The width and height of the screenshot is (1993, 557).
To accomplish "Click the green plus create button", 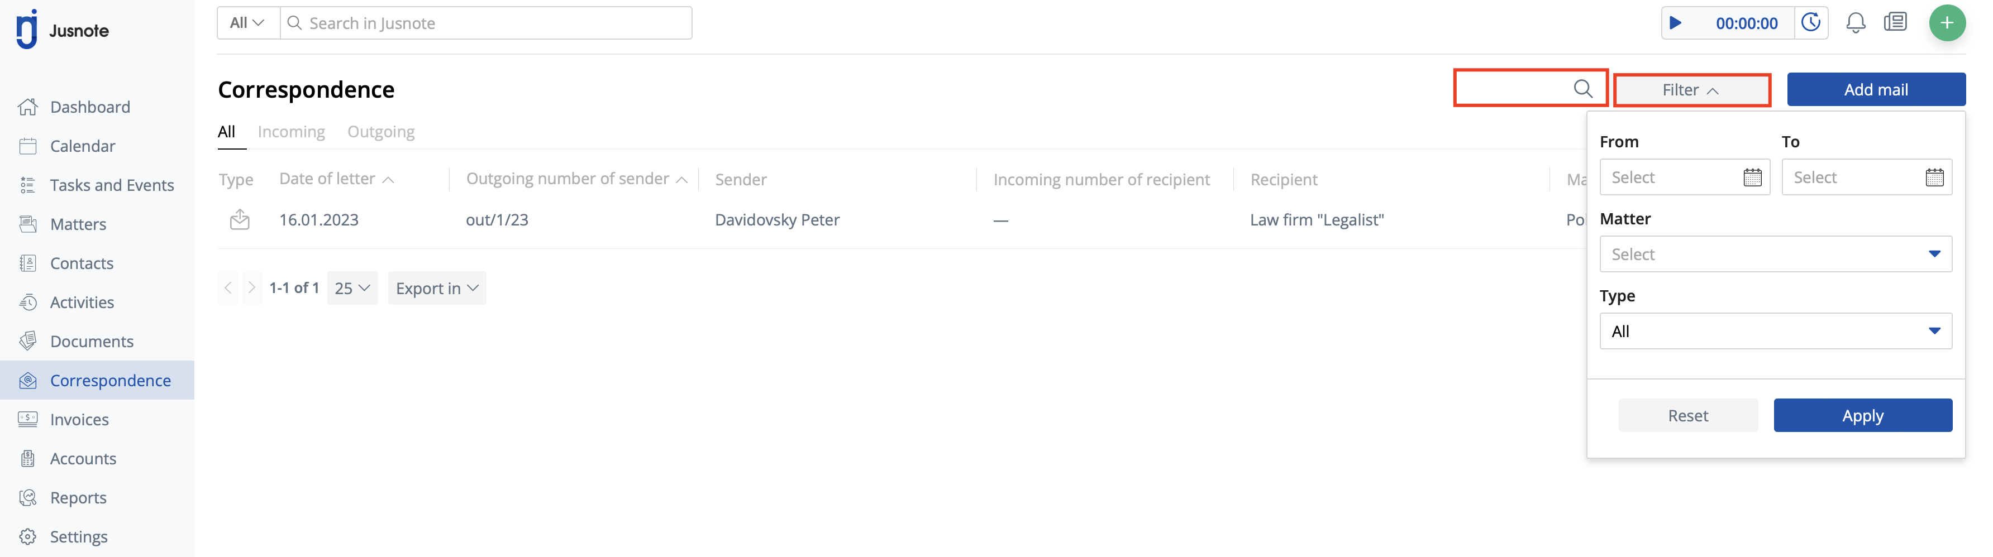I will (1947, 23).
